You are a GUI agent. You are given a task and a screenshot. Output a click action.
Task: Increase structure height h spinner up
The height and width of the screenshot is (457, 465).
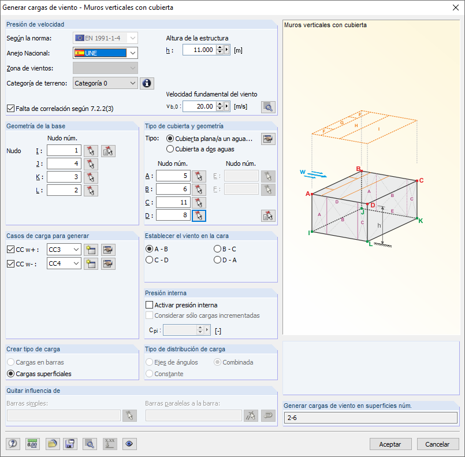(x=220, y=47)
